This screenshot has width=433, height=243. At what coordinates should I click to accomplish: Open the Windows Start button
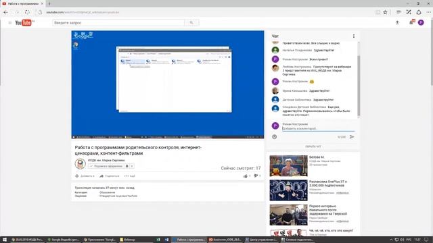click(5, 240)
